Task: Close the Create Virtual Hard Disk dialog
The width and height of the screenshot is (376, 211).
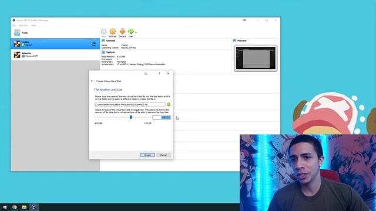Action: (x=168, y=73)
